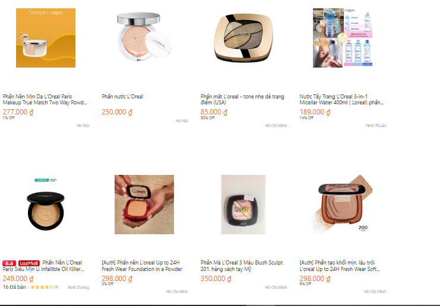Open 'Phấn Má L'Oreal 3 Màu Blush Sculpt' link
This screenshot has width=440, height=306.
(242, 266)
